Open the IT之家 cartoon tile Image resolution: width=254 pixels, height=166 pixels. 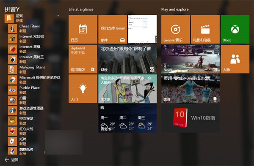click(x=127, y=89)
